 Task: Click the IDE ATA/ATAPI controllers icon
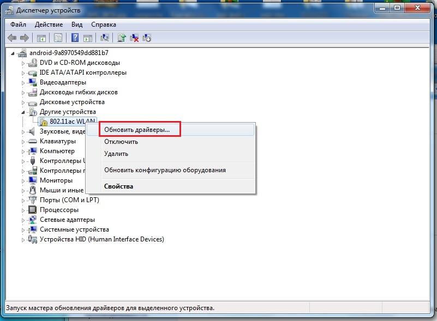click(x=33, y=73)
